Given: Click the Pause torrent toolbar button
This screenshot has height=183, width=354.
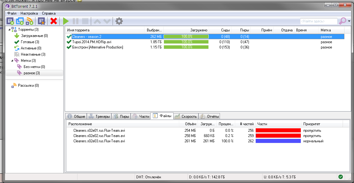Looking at the screenshot, I should [x=76, y=21].
